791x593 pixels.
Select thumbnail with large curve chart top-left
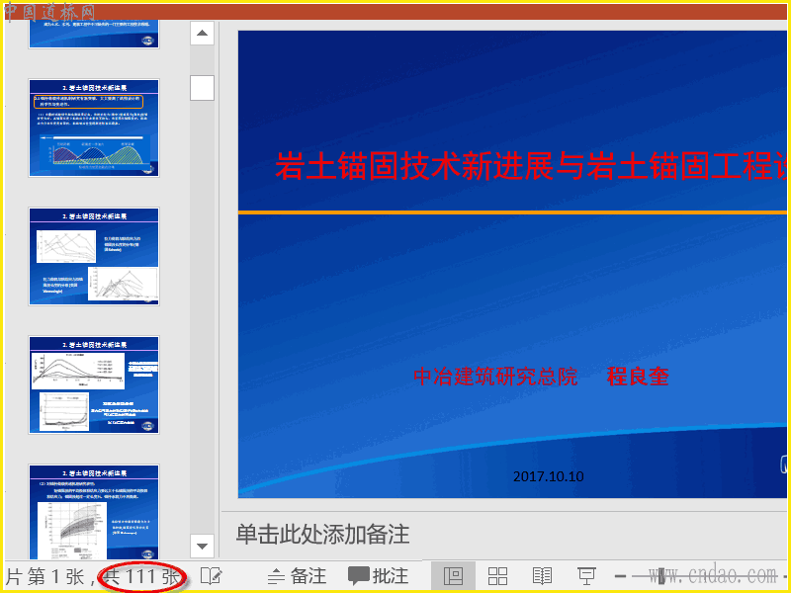pyautogui.click(x=94, y=384)
